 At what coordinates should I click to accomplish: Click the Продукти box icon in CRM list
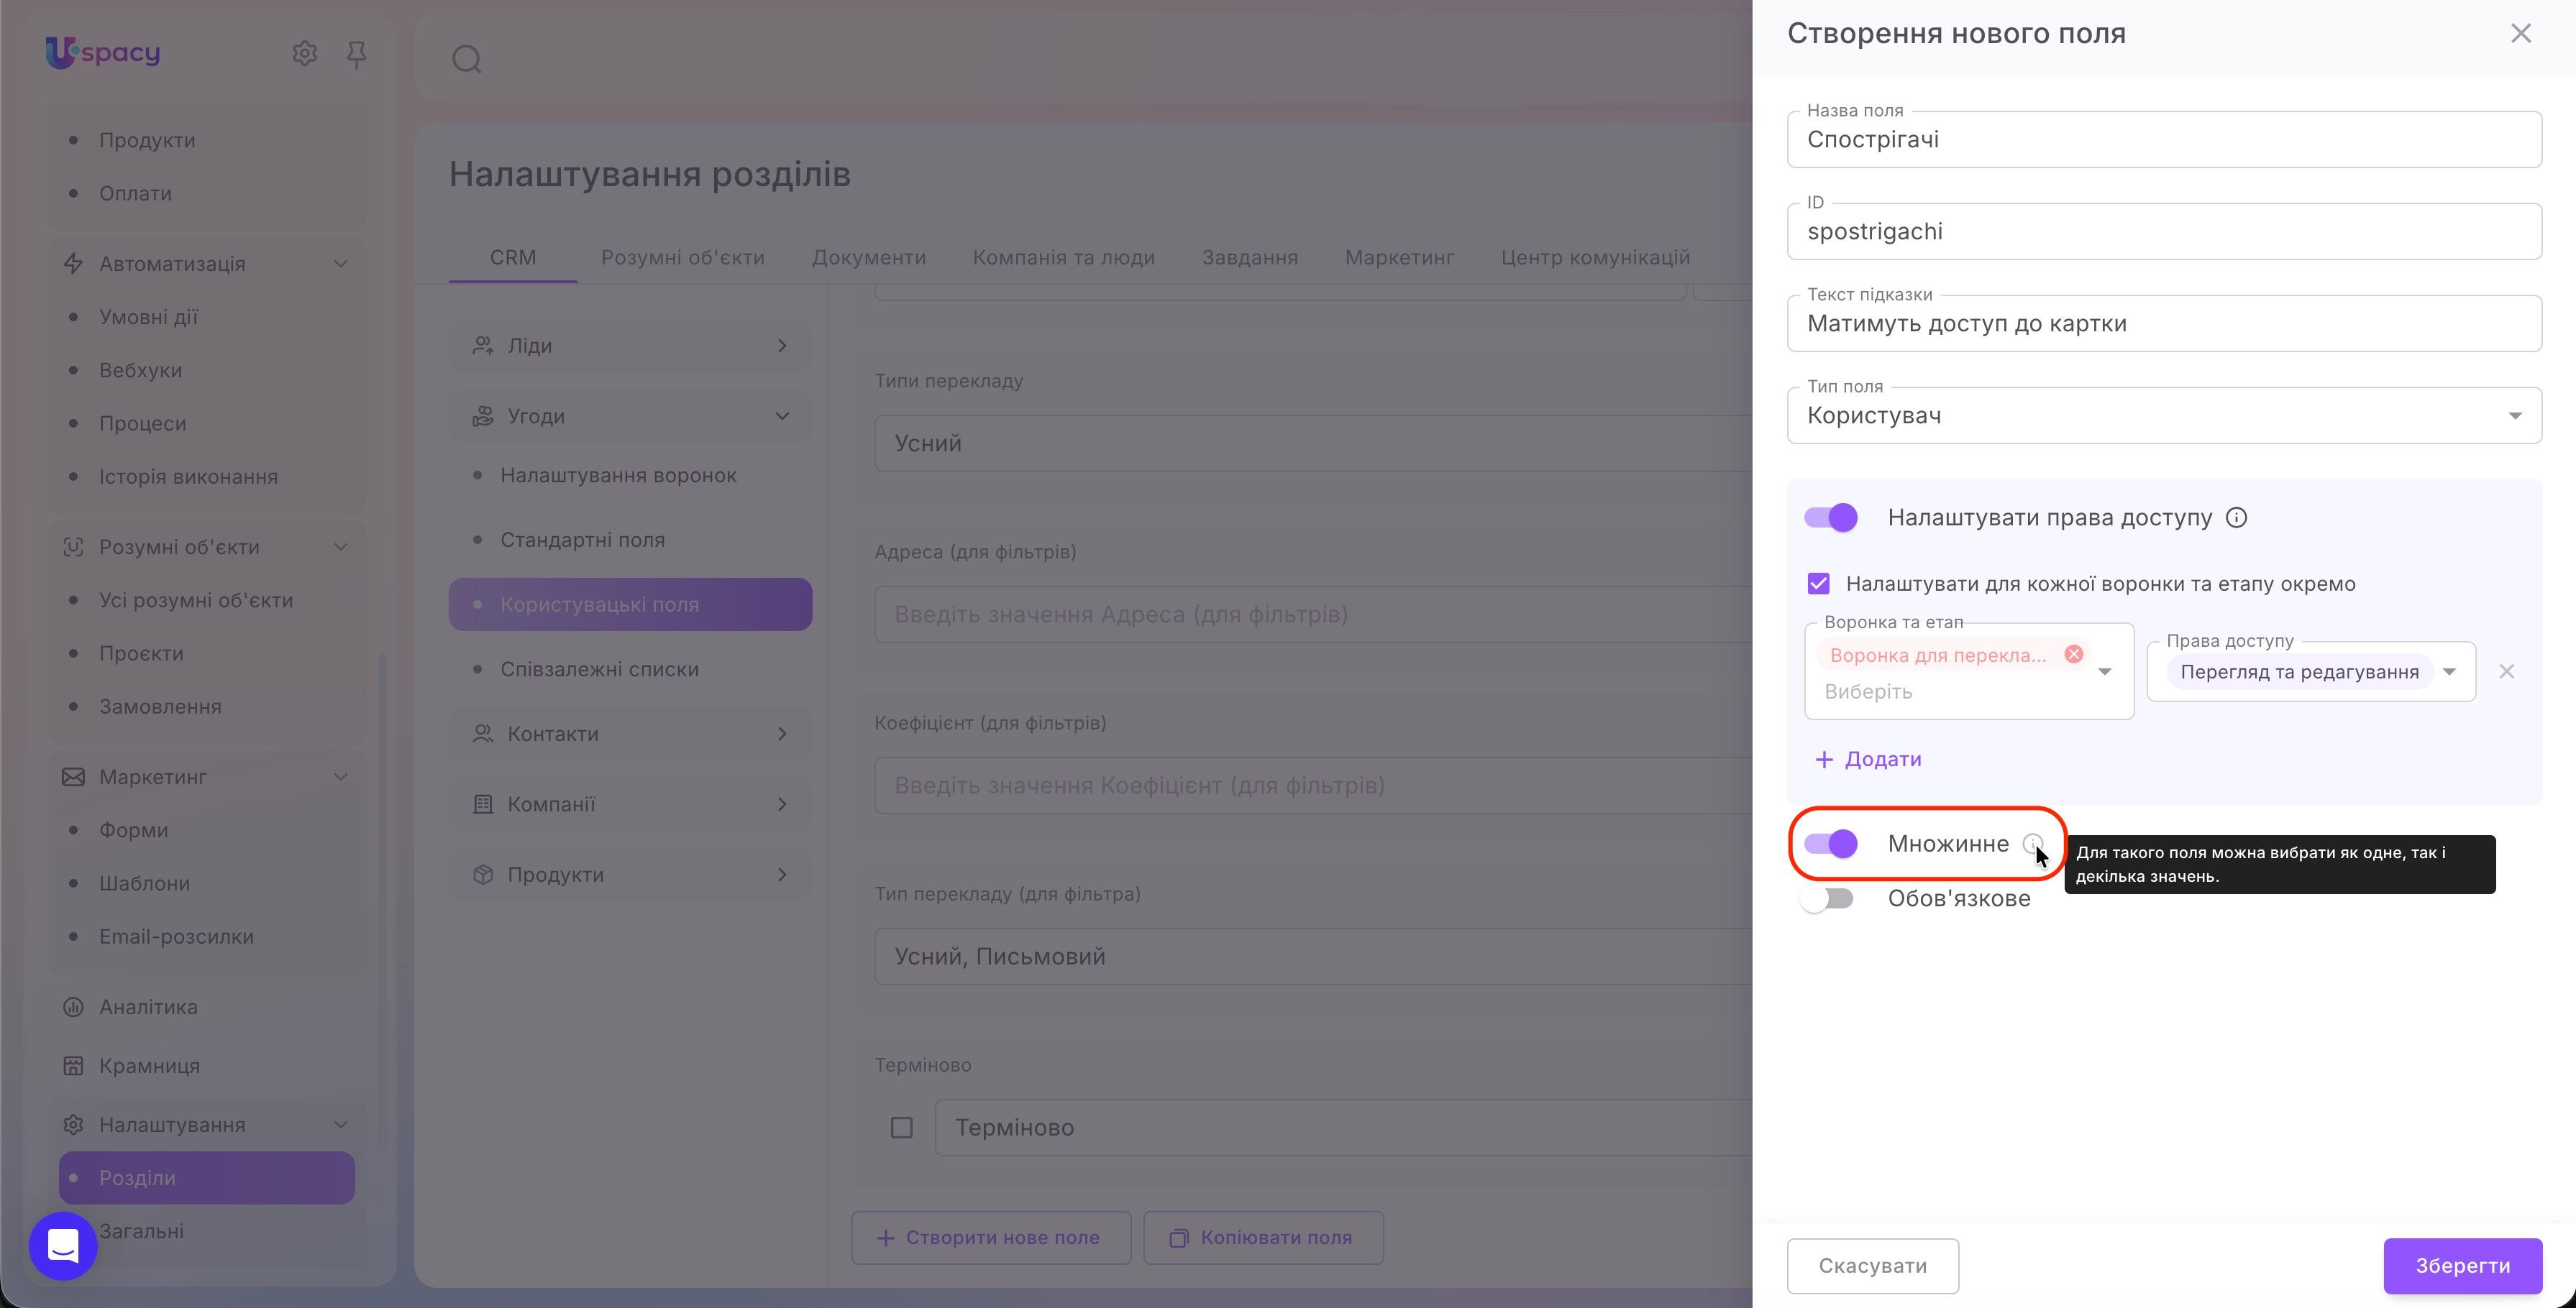point(483,875)
